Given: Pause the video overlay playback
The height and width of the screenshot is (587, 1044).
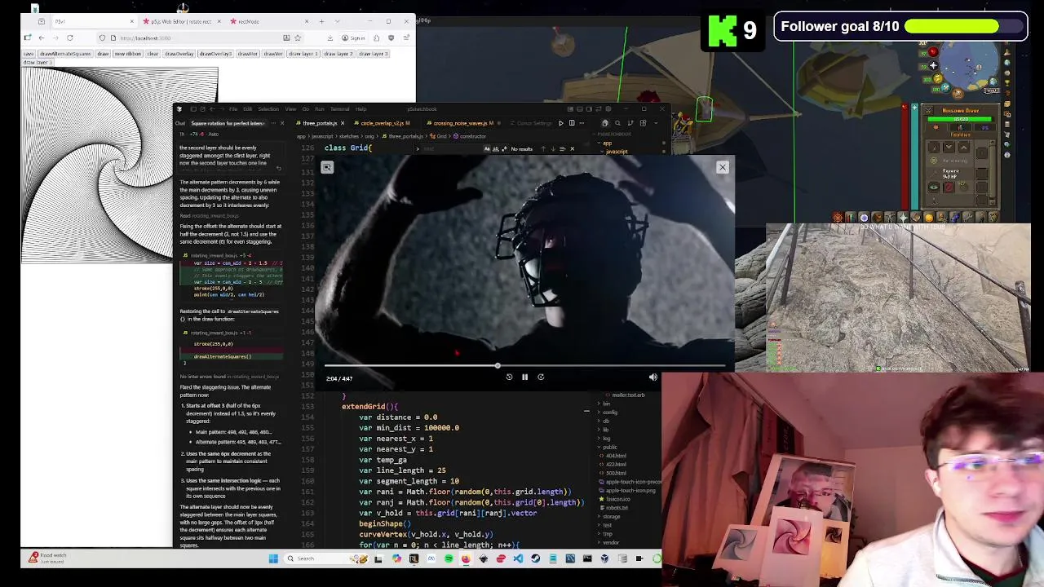Looking at the screenshot, I should [524, 377].
